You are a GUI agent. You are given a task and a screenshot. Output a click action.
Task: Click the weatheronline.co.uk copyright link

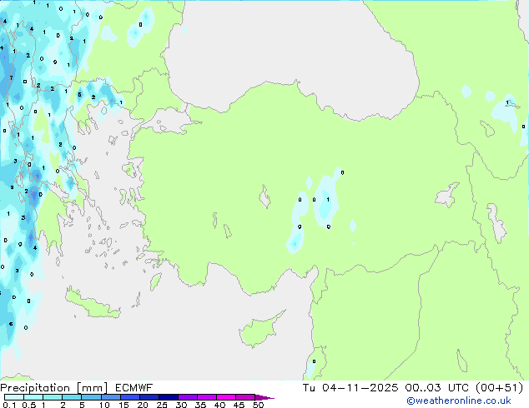459,401
